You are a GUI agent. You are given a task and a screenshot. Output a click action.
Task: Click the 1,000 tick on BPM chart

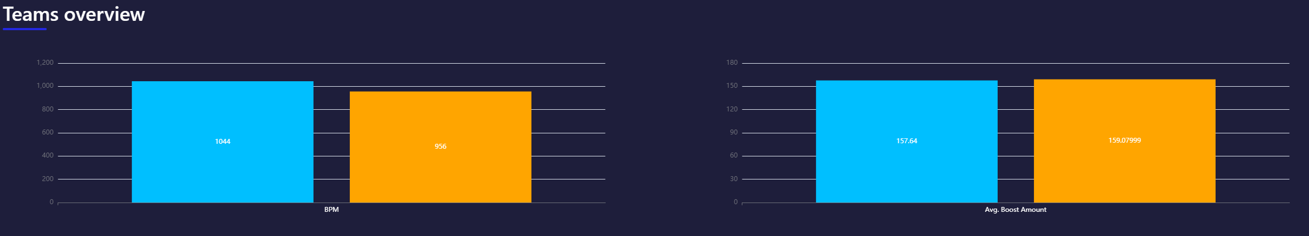(x=45, y=86)
